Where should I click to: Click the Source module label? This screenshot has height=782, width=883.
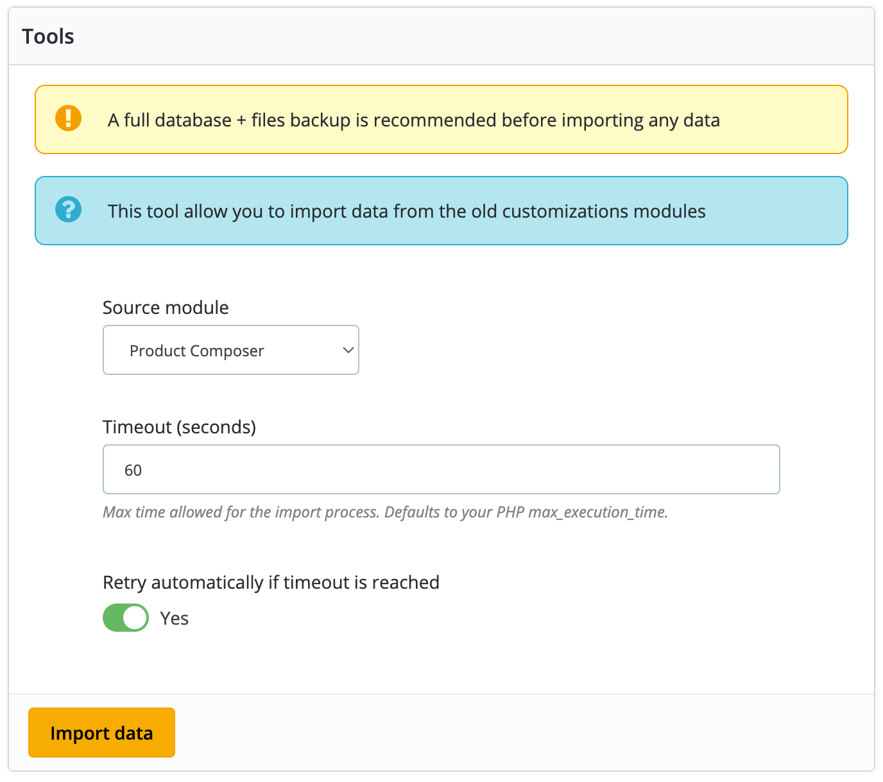click(x=166, y=308)
